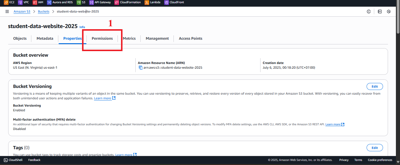Open the Aurora and RDS shortcut icon
400x165 pixels.
[x=49, y=2]
